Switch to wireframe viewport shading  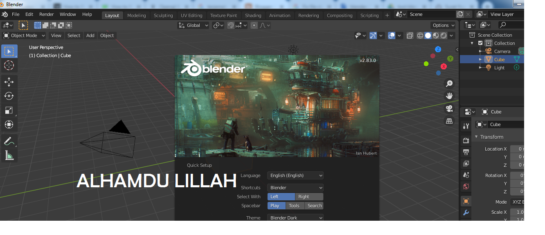[420, 35]
